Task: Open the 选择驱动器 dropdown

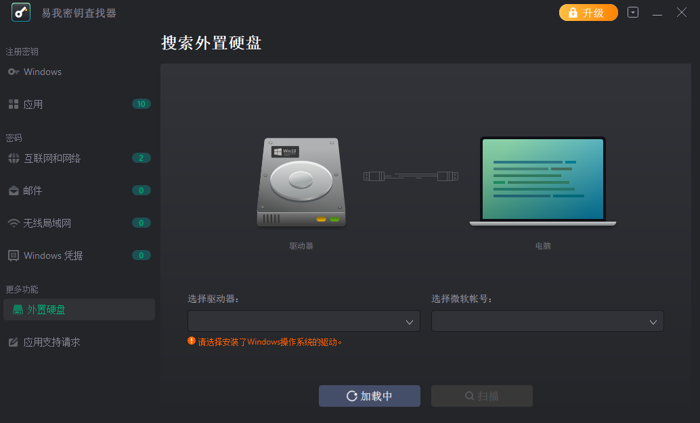Action: pos(304,322)
